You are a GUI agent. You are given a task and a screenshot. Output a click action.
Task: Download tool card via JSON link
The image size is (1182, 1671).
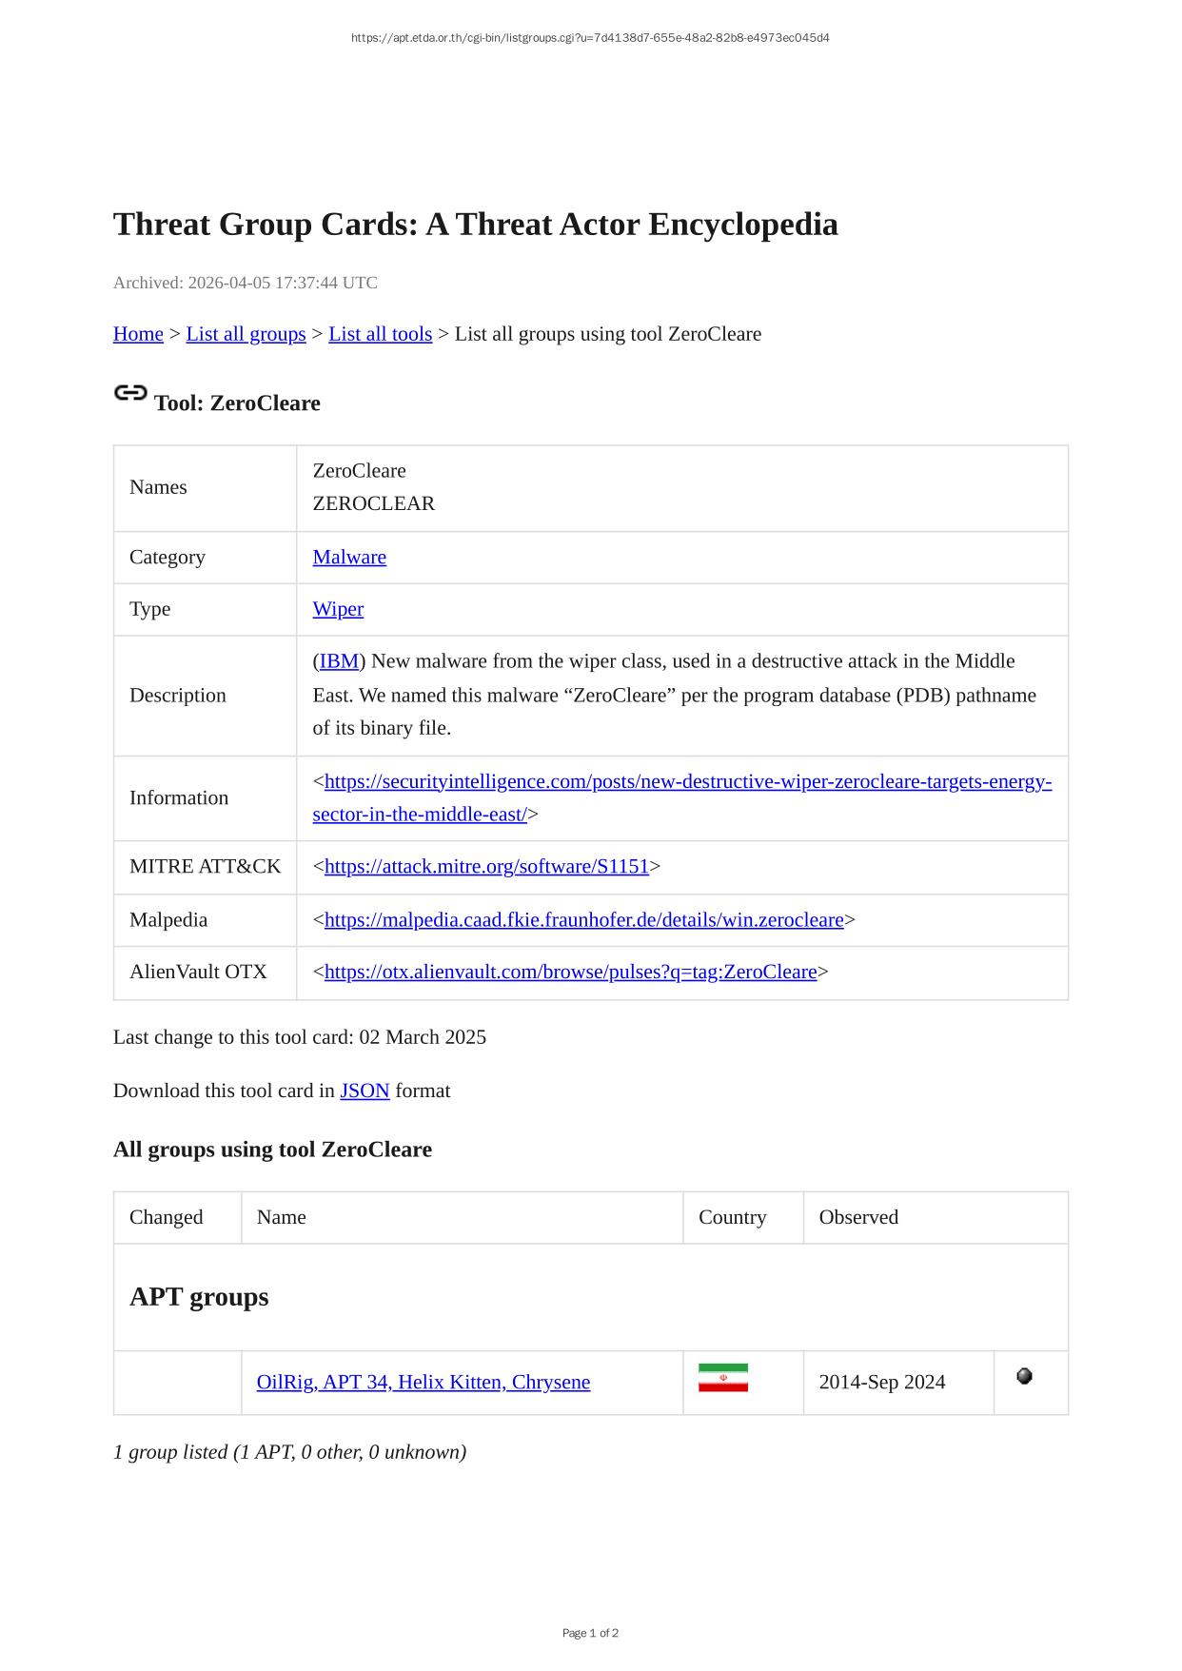[364, 1091]
